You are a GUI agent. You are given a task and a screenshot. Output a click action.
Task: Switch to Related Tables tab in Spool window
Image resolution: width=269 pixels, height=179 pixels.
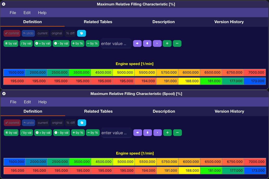point(98,111)
